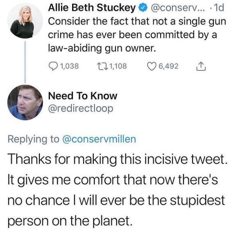Open the @redirectloop handle
The width and height of the screenshot is (229, 235).
click(81, 108)
